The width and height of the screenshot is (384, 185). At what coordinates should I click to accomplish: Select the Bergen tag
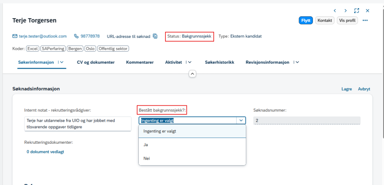tap(75, 48)
